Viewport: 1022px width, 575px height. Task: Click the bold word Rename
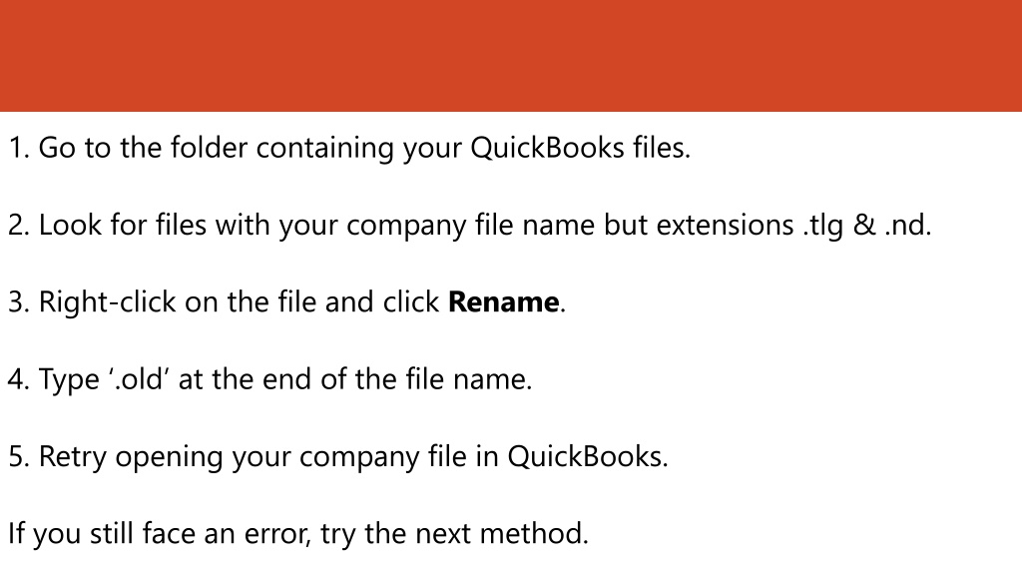[x=503, y=302]
